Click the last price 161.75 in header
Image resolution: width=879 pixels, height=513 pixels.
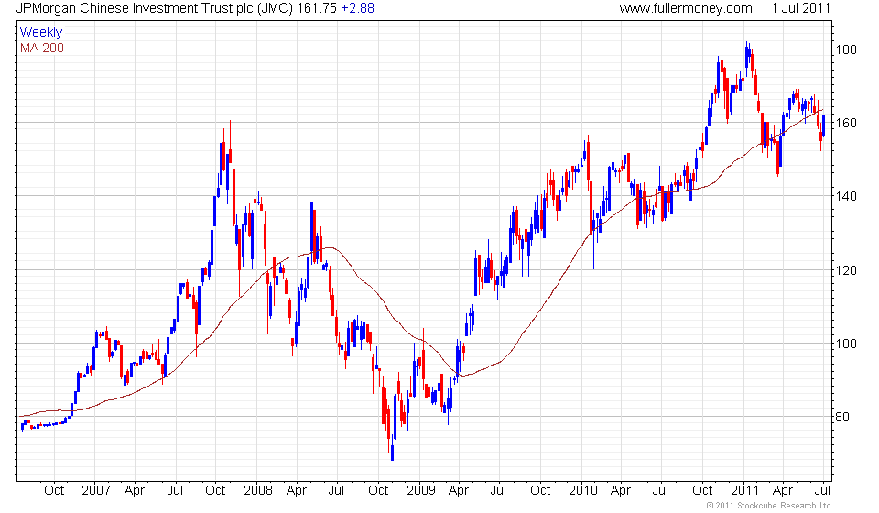(318, 8)
